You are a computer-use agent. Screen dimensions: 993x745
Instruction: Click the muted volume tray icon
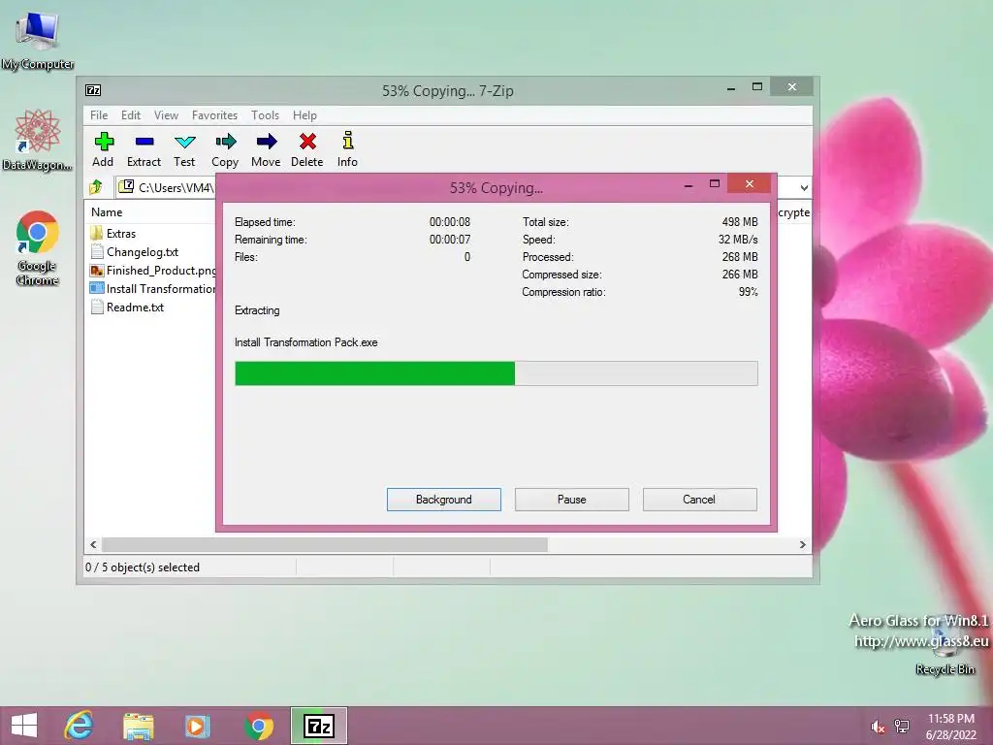[878, 727]
